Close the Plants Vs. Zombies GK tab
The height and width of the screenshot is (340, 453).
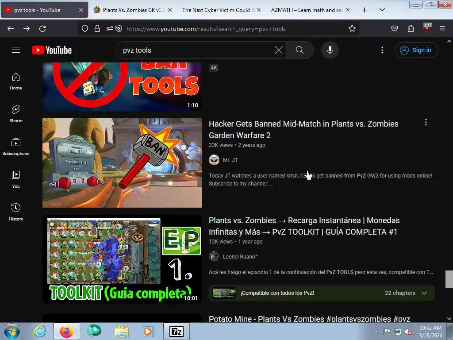(x=170, y=10)
